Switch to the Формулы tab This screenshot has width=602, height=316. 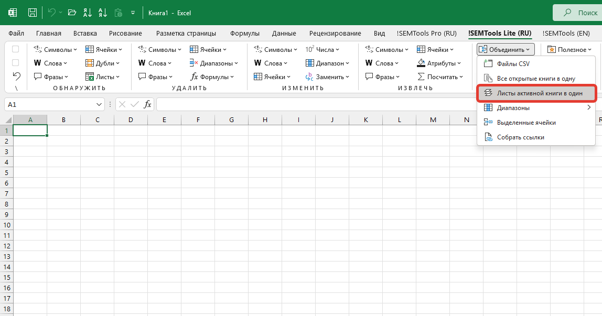tap(245, 34)
